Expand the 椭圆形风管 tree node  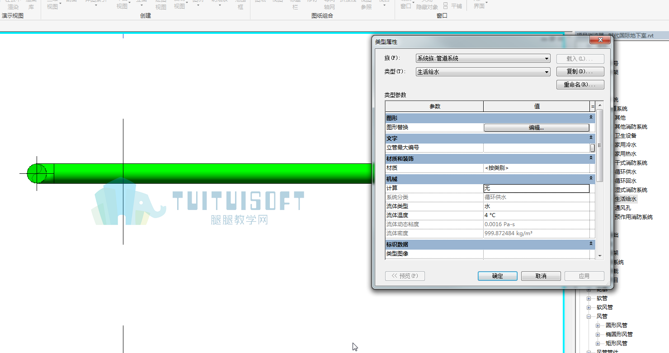[x=598, y=334]
